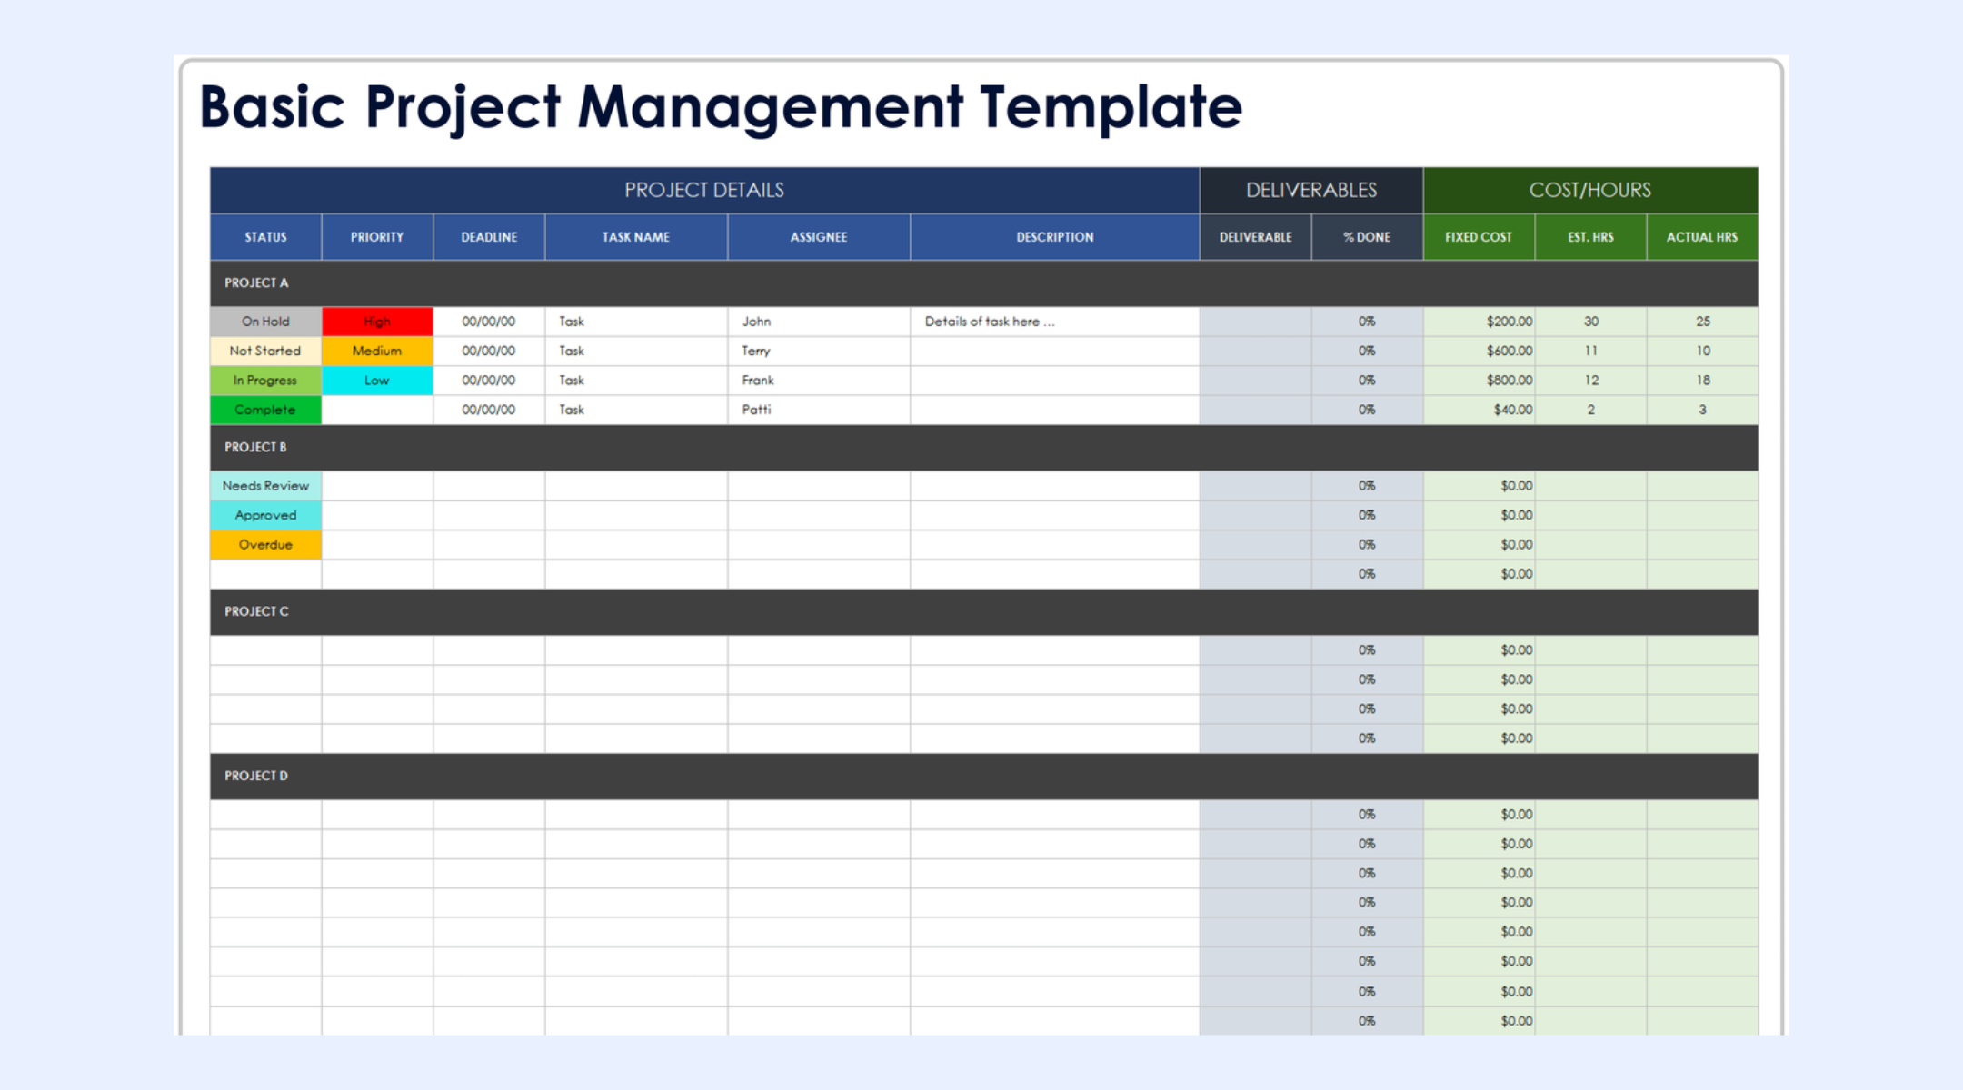Viewport: 1963px width, 1090px height.
Task: Click the % DONE column header
Action: [x=1367, y=237]
